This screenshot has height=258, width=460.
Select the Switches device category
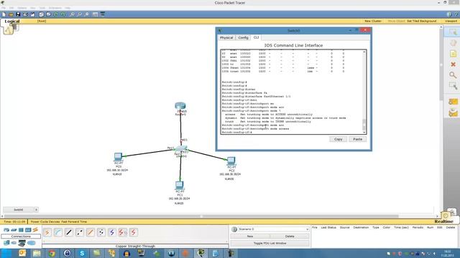(x=14, y=230)
